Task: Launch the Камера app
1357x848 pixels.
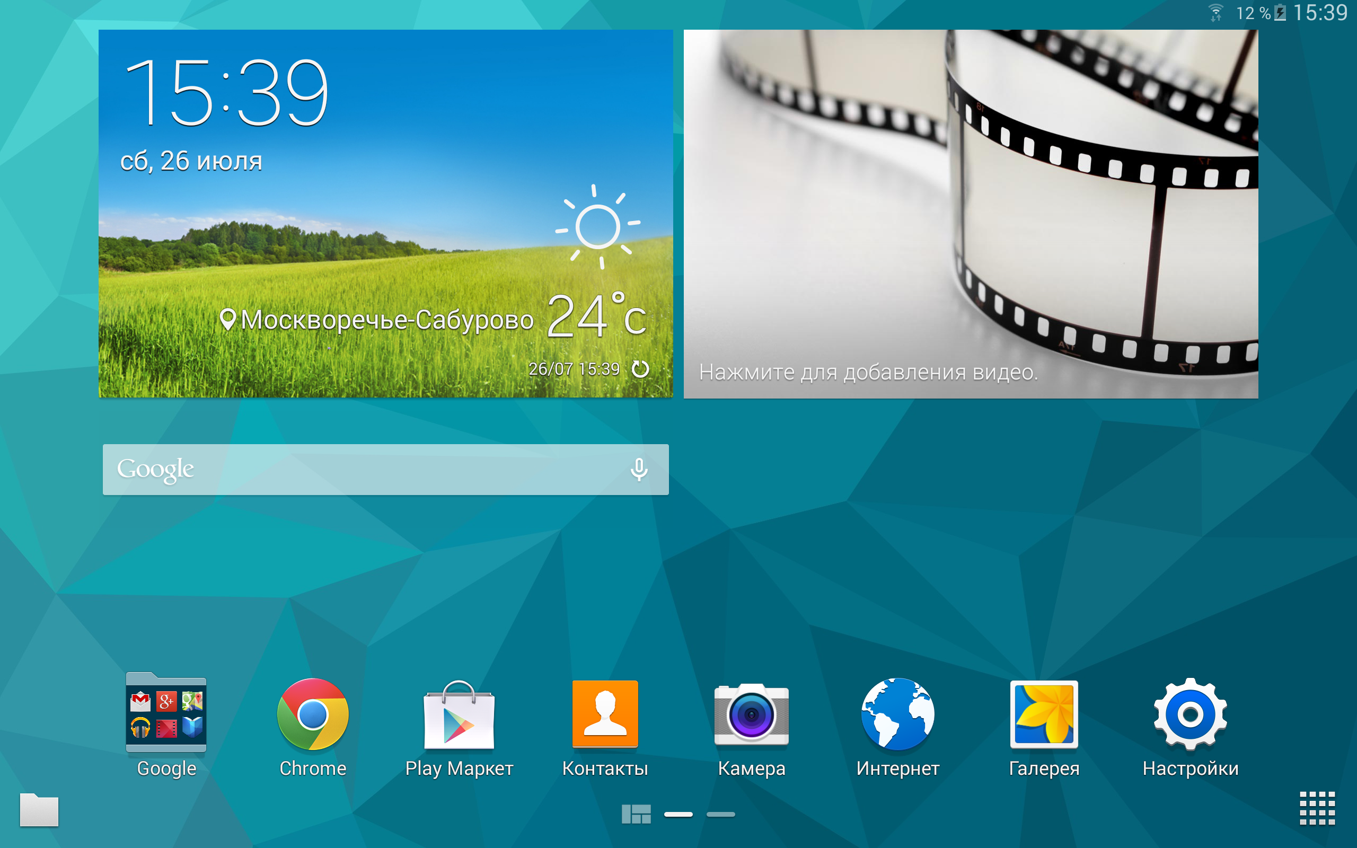Action: [752, 714]
